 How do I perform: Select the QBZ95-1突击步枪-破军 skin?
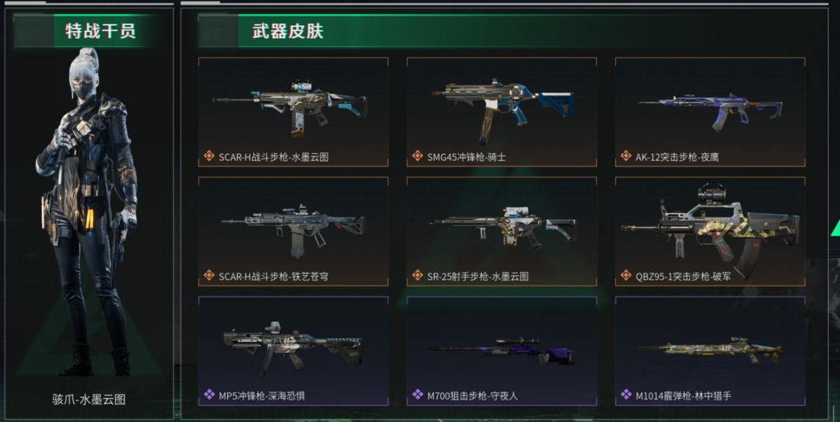710,232
